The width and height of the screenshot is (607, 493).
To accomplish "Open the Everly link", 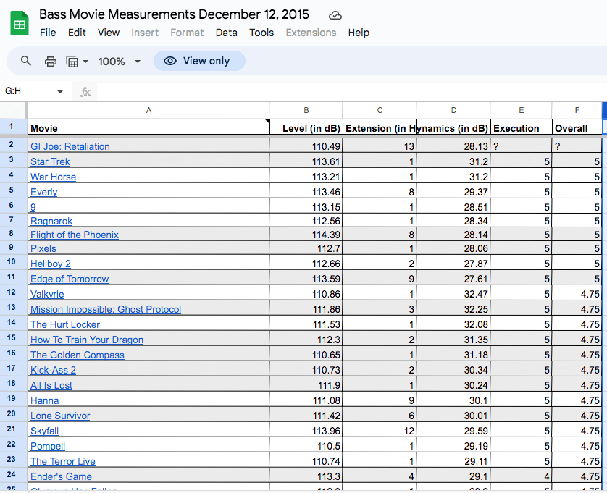I will coord(43,192).
